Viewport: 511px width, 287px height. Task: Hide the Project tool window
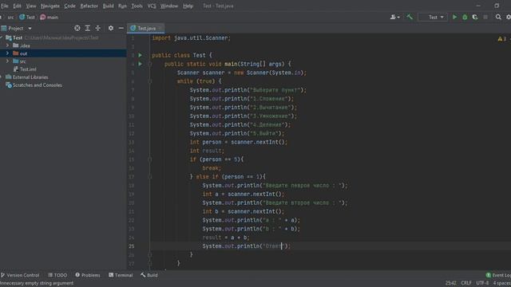tap(121, 29)
